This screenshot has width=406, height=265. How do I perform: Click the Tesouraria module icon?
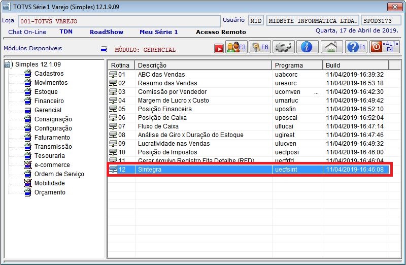[28, 156]
